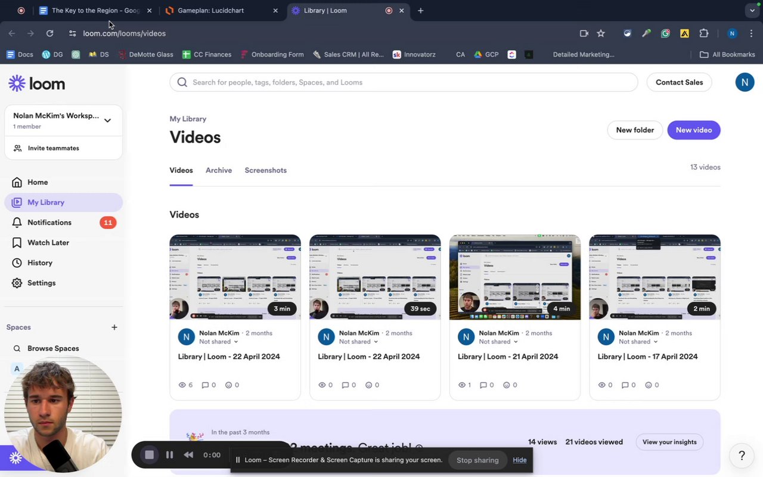Open Not shared dropdown on 39 sec video
763x477 pixels.
tap(358, 342)
